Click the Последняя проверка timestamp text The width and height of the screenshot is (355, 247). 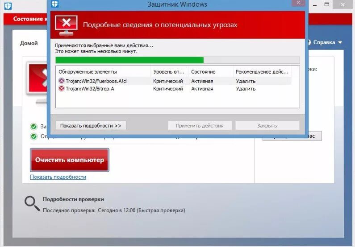114,210
